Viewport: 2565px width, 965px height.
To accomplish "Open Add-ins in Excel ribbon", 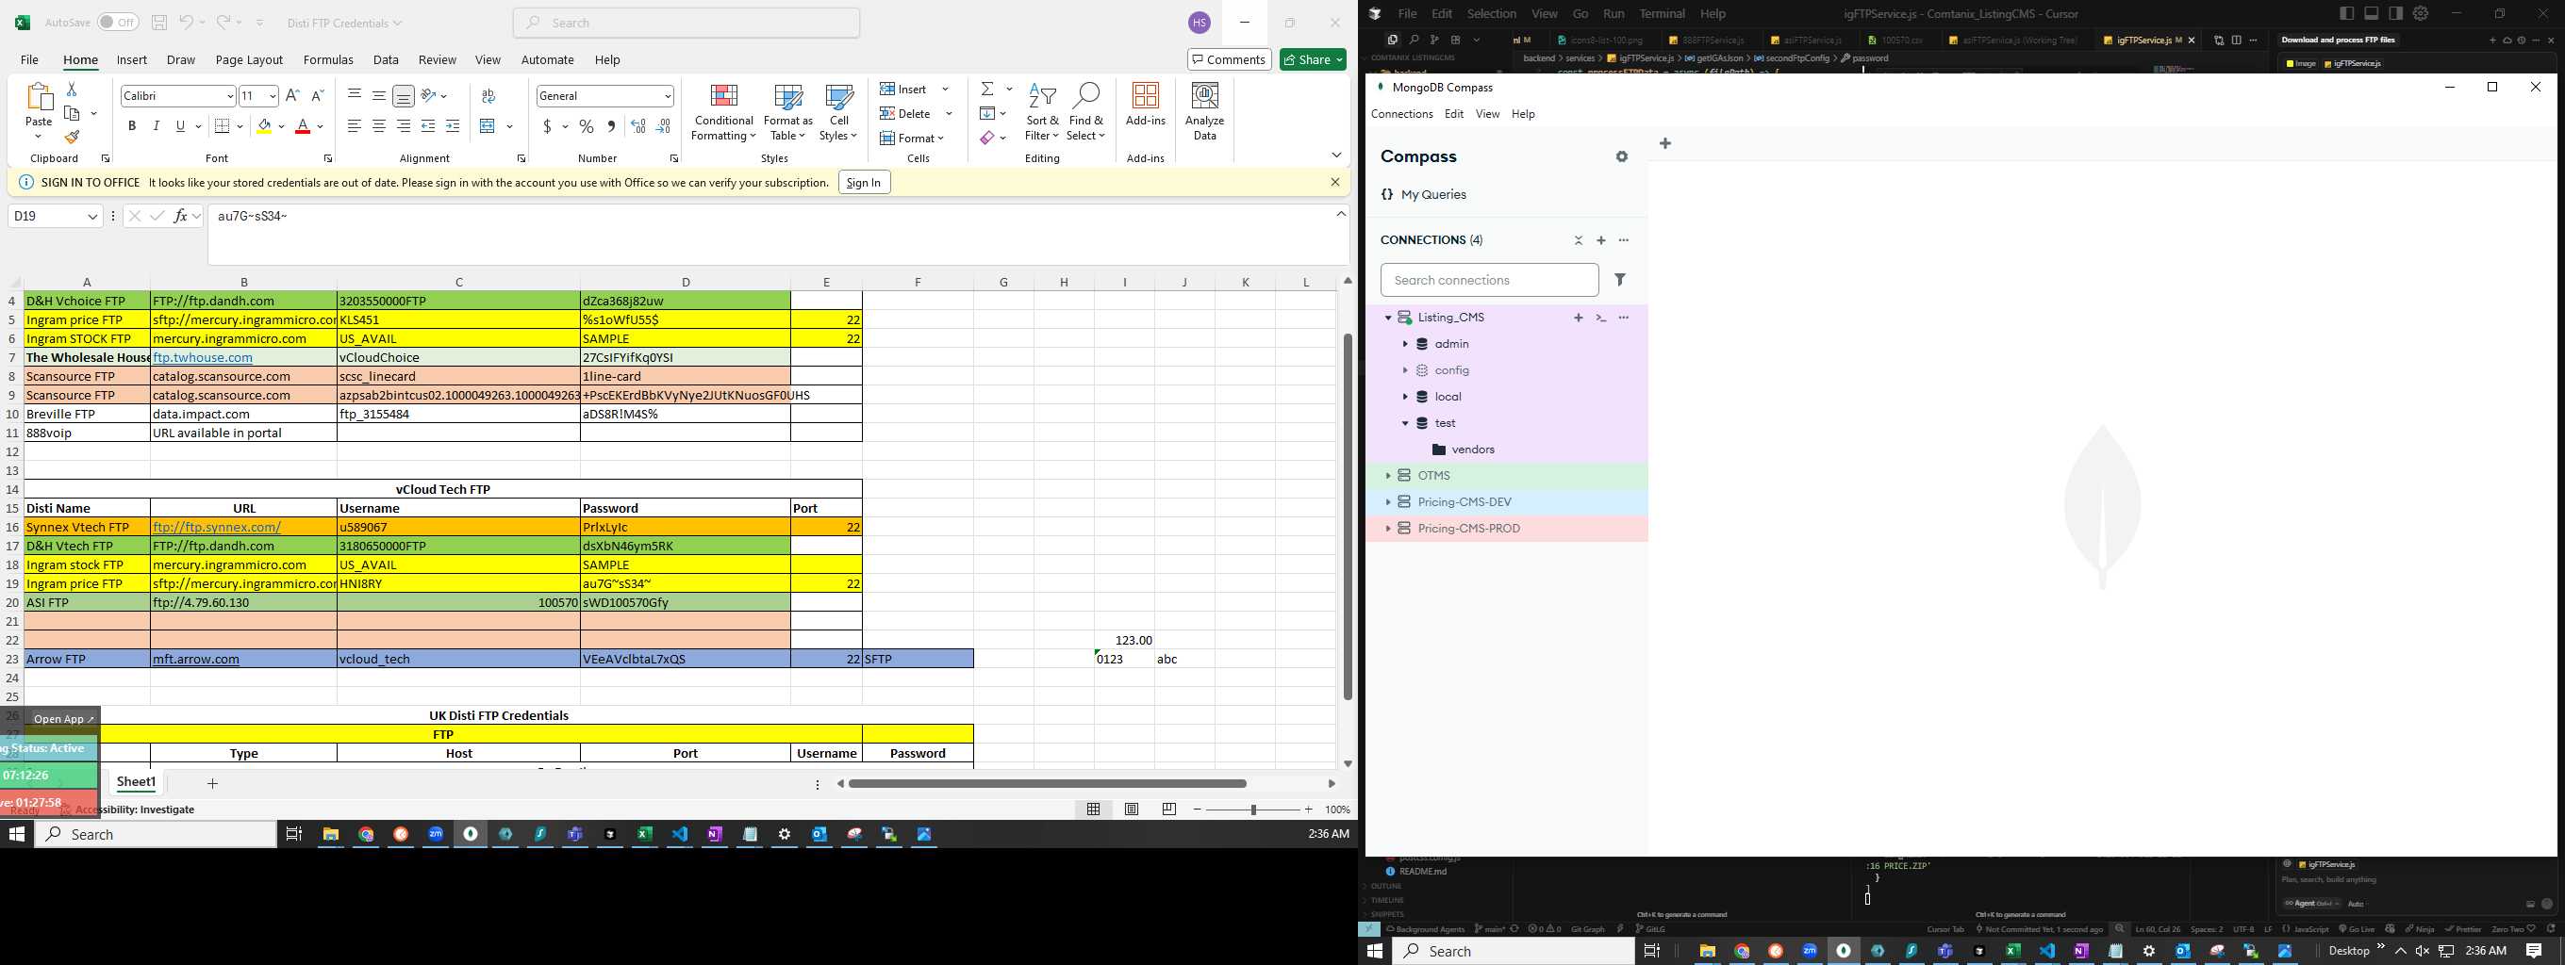I will 1145,105.
